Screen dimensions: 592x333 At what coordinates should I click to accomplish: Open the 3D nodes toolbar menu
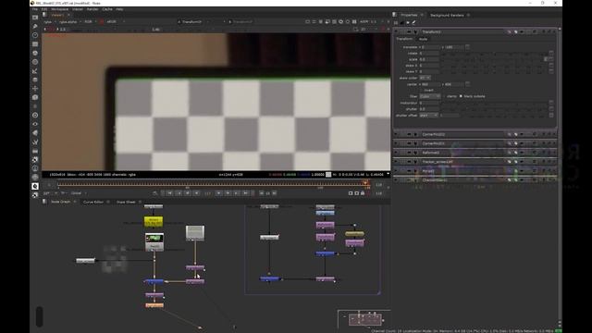[x=35, y=97]
